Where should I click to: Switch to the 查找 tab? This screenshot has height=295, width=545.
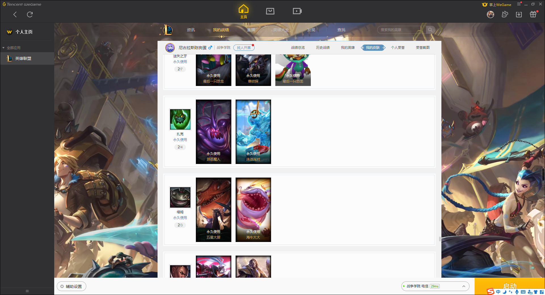pos(341,30)
